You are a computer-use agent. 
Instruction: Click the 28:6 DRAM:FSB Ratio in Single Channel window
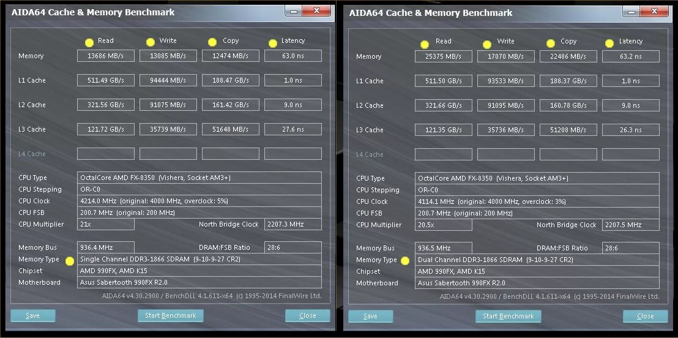(292, 247)
